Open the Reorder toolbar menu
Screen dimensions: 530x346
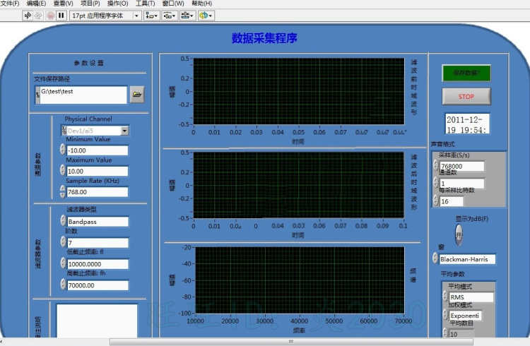pyautogui.click(x=206, y=16)
